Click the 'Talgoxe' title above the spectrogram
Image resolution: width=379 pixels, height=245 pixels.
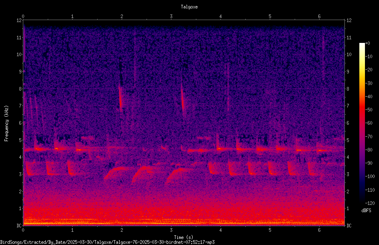pyautogui.click(x=189, y=7)
